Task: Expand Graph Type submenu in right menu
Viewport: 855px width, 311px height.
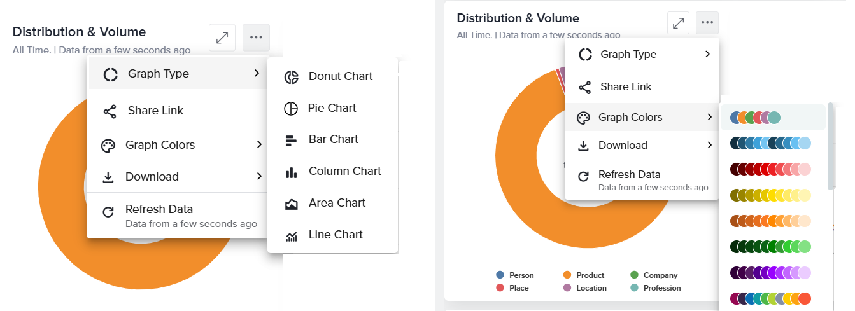Action: point(642,55)
